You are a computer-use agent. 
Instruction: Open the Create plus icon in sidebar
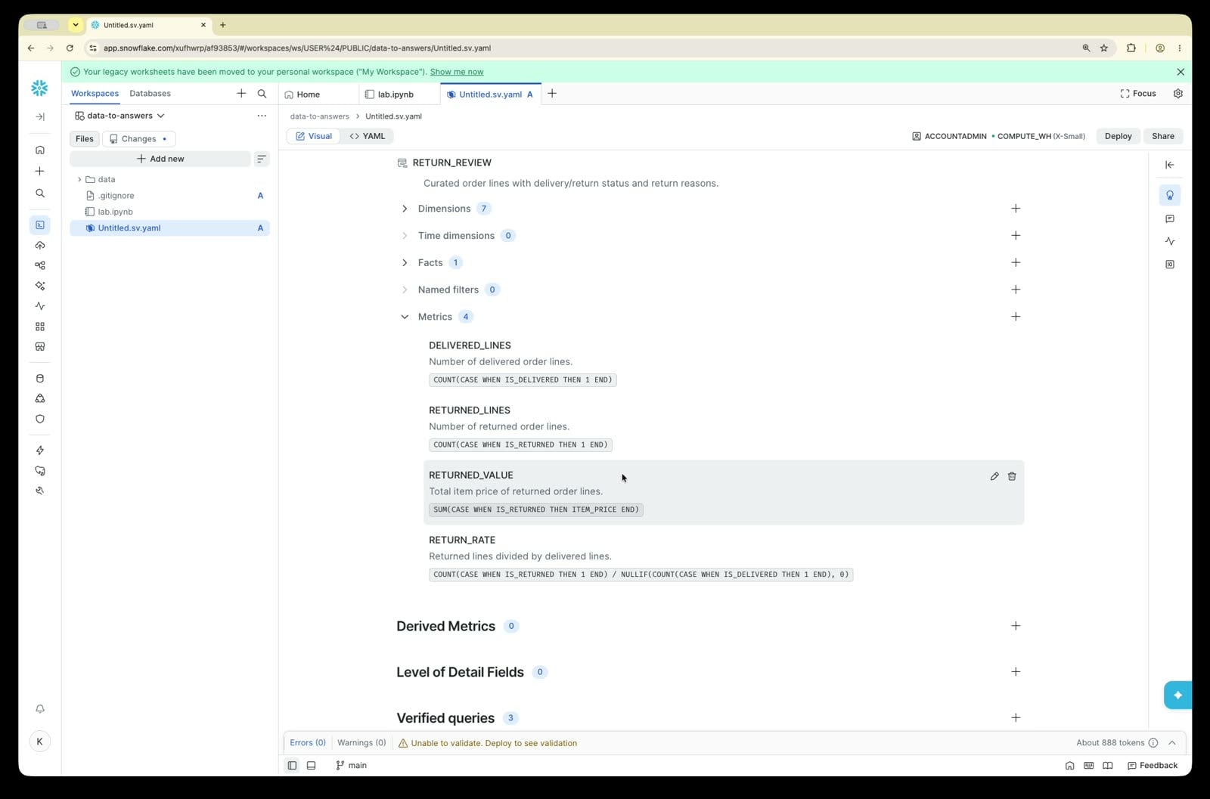point(40,171)
